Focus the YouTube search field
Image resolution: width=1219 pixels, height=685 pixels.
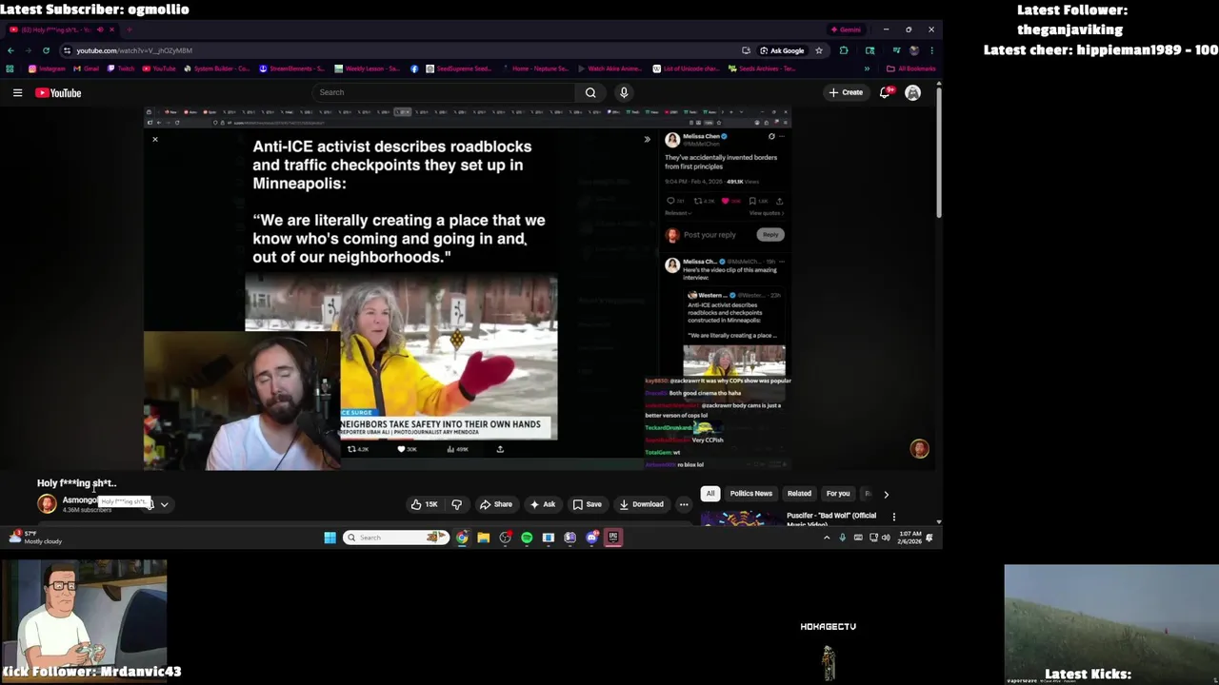coord(443,92)
